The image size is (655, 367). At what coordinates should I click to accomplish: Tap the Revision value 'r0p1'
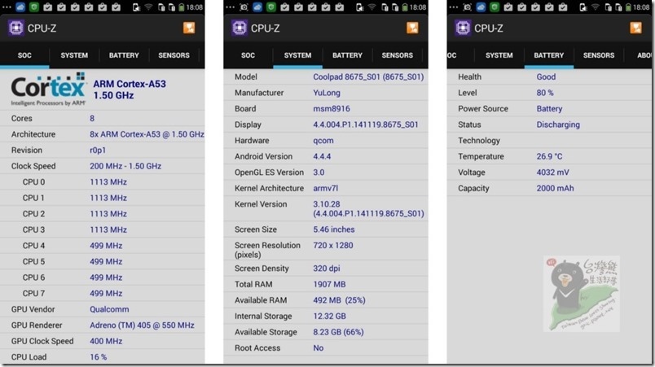pyautogui.click(x=98, y=150)
